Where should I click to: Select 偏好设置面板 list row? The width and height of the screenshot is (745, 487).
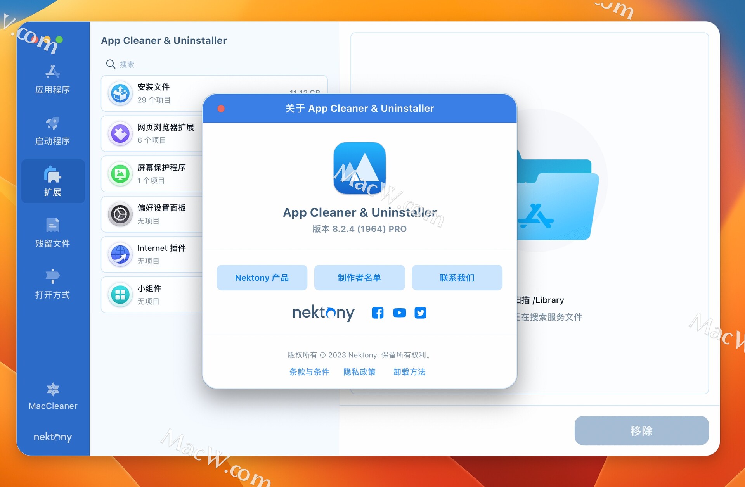click(x=152, y=214)
